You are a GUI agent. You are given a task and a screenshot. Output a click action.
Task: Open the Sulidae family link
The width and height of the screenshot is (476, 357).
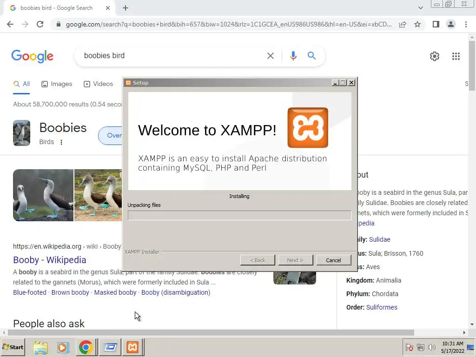[379, 239]
